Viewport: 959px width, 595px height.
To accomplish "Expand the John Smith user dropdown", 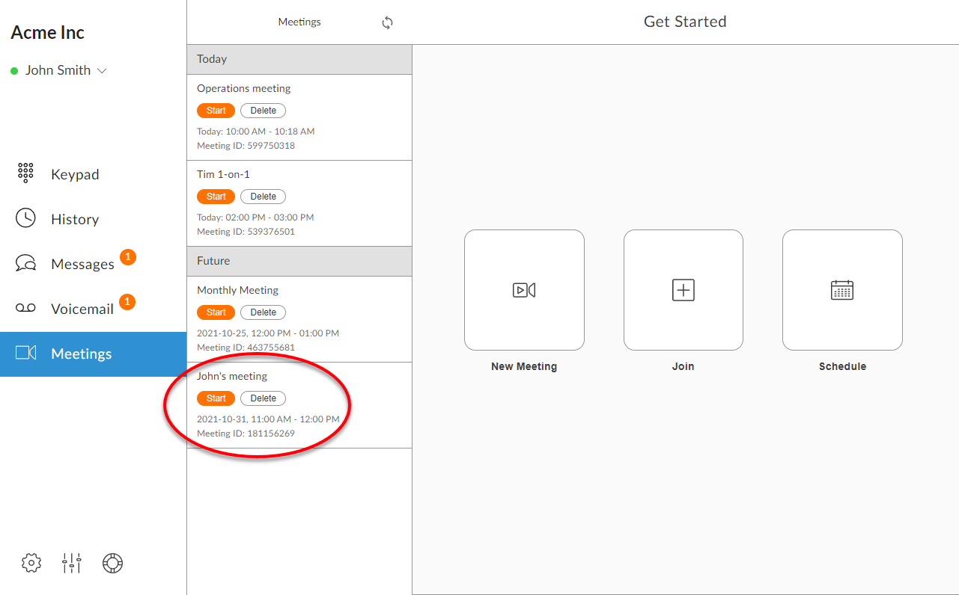I will pyautogui.click(x=103, y=70).
